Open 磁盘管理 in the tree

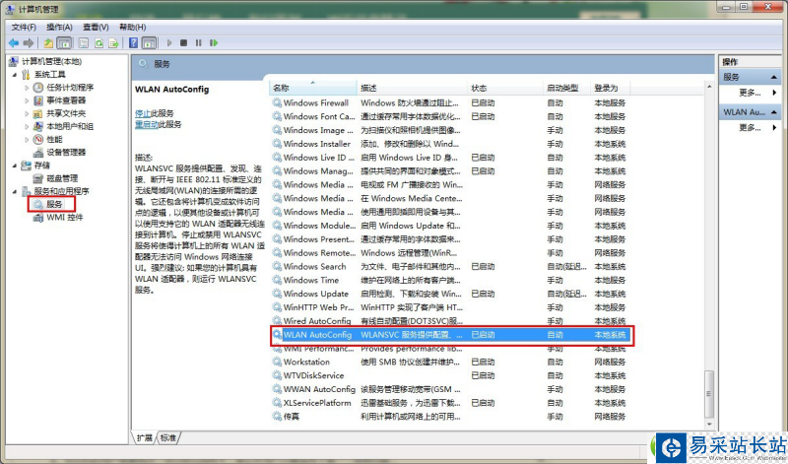62,178
